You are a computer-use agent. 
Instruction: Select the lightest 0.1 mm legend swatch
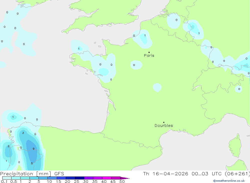pyautogui.click(x=7, y=178)
